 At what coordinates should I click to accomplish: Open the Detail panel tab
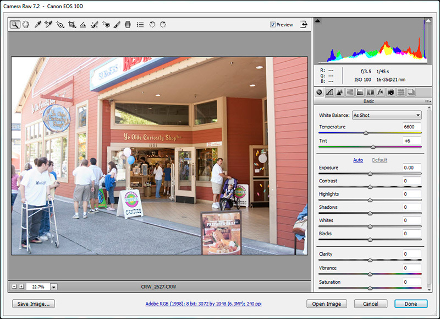(339, 92)
